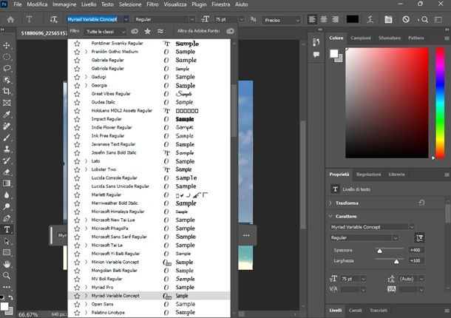Expand the Minion Variable Concept family
Viewport: 451px width, 318px height.
pos(86,262)
